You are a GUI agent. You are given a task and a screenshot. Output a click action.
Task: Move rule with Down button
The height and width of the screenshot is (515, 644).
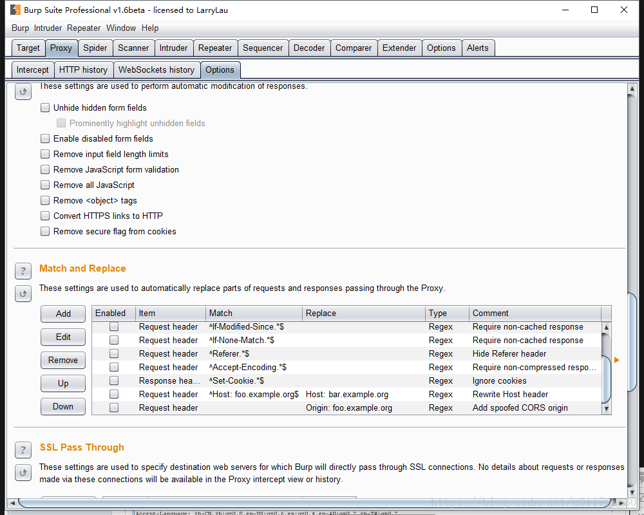pos(63,406)
